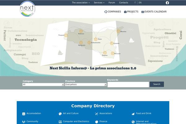Open the Services dropdown menu
The width and height of the screenshot is (186, 124).
pyautogui.click(x=99, y=2)
